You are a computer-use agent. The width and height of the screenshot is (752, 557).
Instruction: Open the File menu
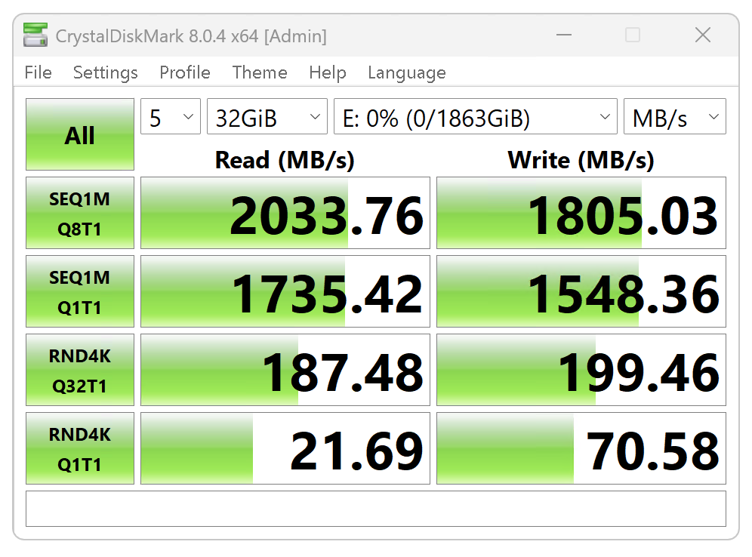[38, 72]
